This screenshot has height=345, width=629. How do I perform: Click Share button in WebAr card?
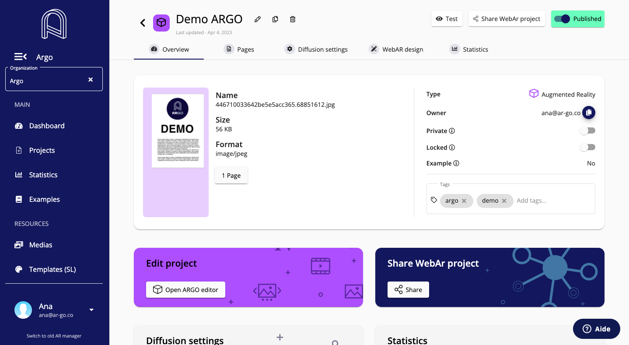(408, 290)
